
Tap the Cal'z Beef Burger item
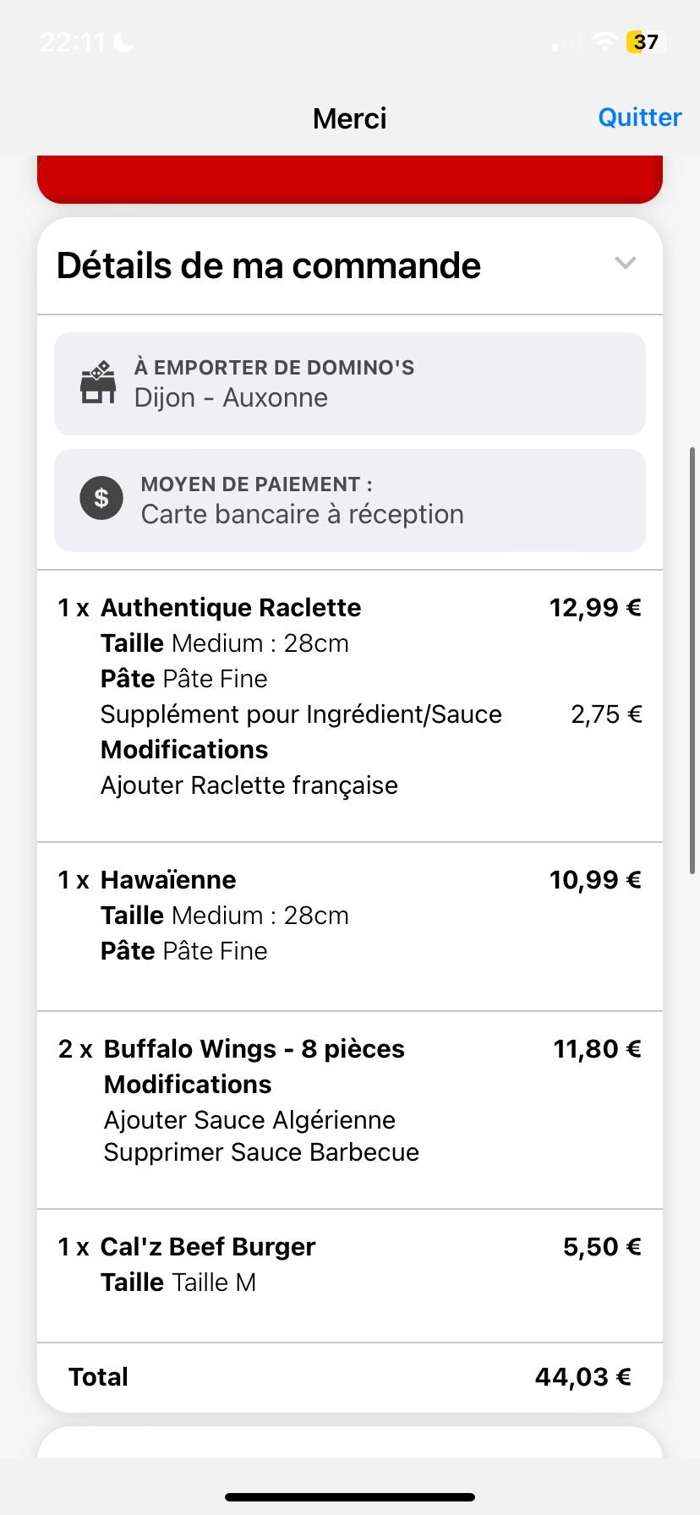208,1247
